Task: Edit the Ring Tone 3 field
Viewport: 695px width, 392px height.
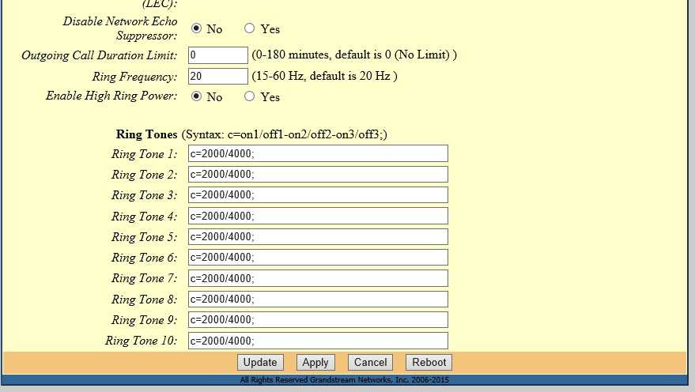Action: (x=318, y=195)
